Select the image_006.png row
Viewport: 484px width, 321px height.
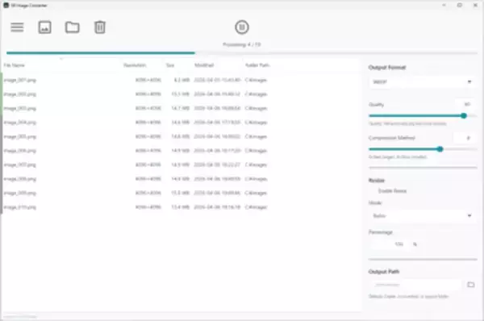pos(181,151)
